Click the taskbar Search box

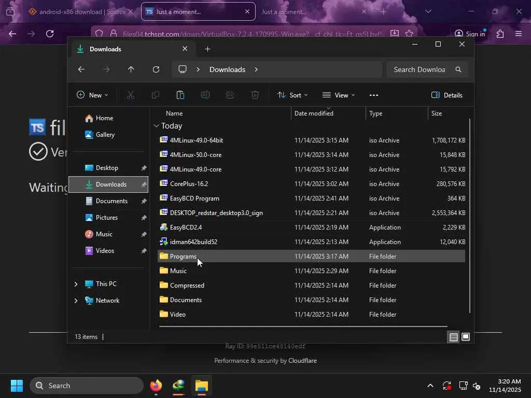tap(87, 386)
